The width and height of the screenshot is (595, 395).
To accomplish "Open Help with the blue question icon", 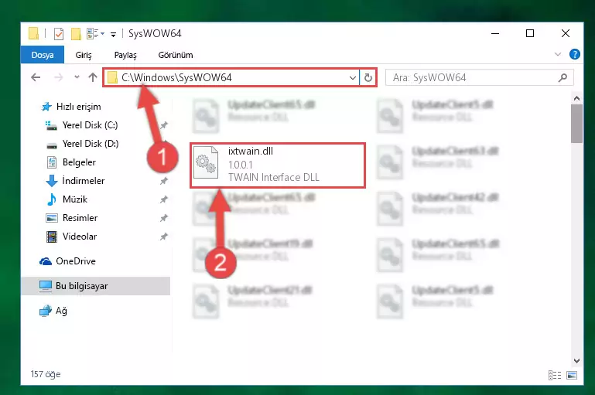I will click(x=575, y=54).
